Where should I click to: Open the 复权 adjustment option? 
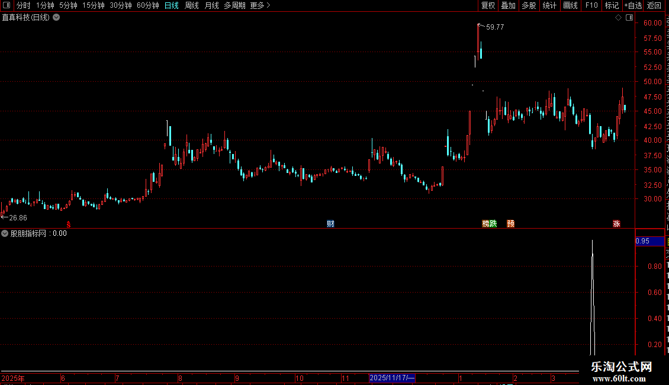coord(488,5)
